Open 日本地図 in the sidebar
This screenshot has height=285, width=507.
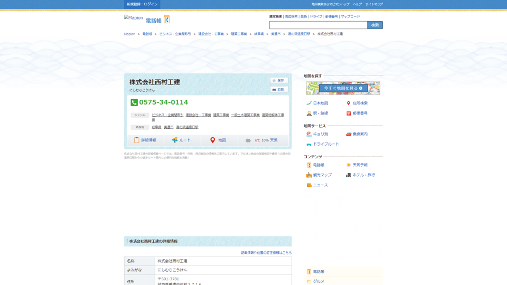click(320, 103)
